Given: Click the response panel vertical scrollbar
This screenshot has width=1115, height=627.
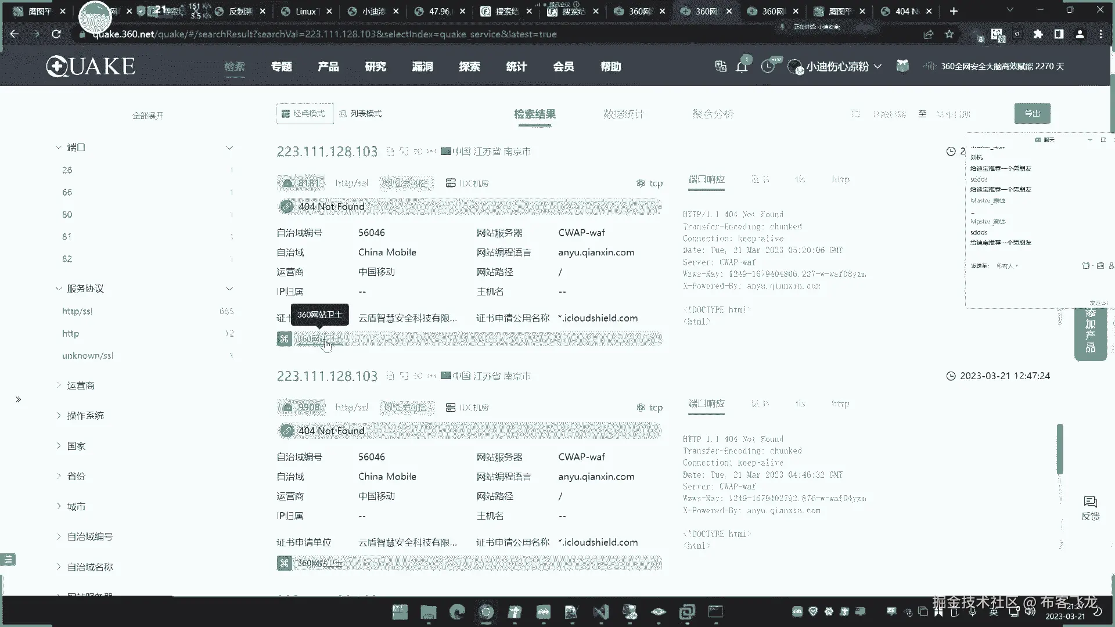Looking at the screenshot, I should click(1060, 448).
